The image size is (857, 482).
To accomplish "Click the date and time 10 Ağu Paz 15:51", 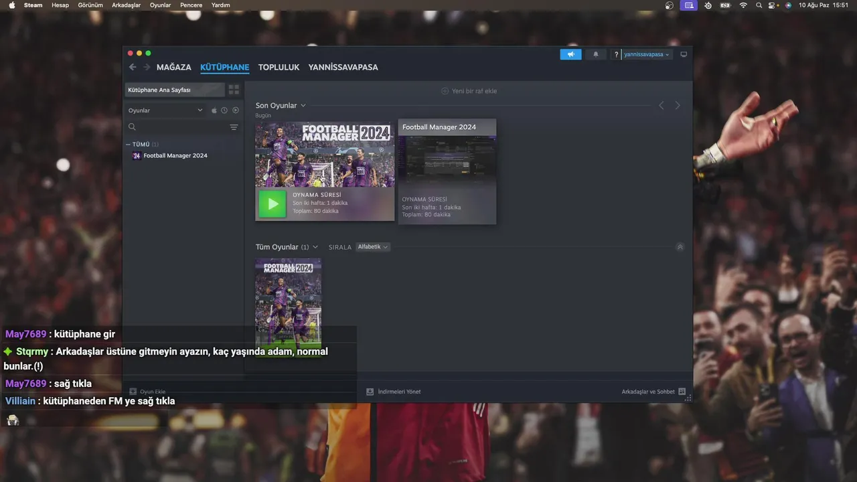I will [x=824, y=5].
